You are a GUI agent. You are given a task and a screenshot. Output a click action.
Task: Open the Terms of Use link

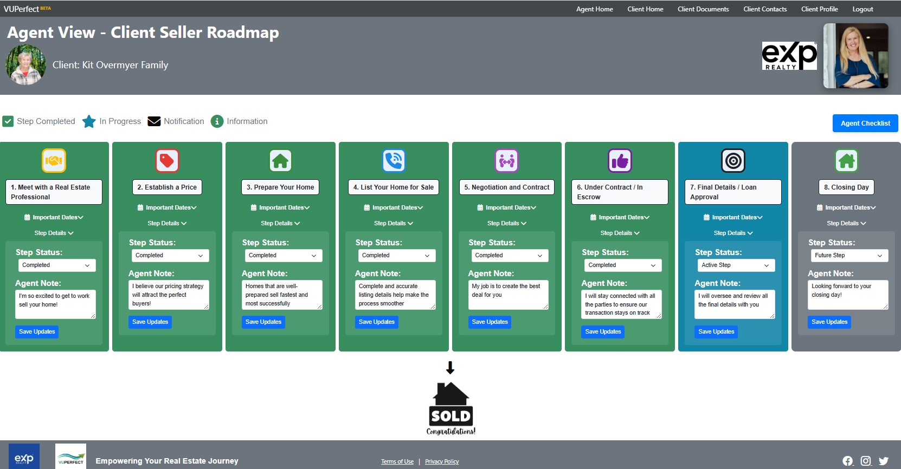397,461
